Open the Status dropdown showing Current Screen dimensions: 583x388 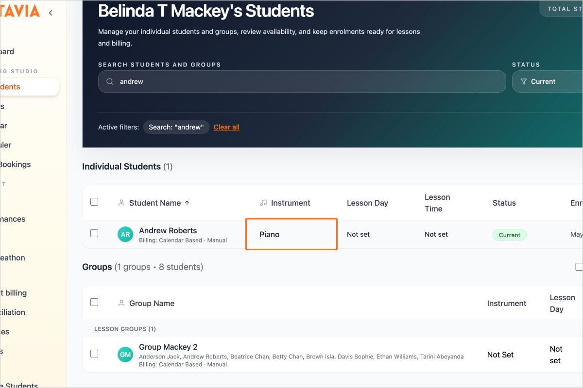[548, 81]
